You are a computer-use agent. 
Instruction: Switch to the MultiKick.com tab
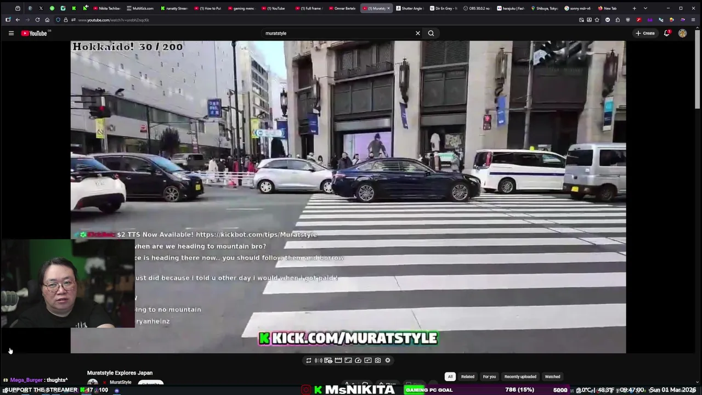(140, 8)
